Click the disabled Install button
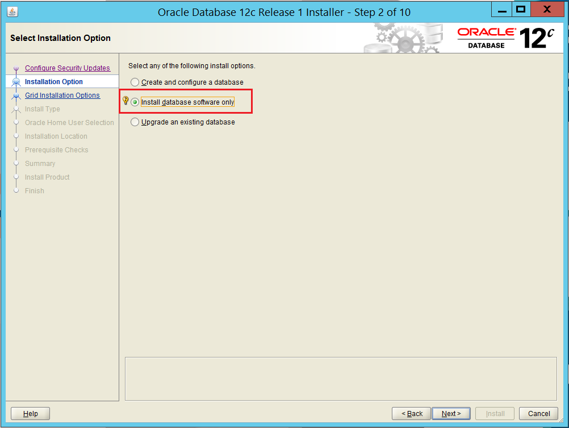 [x=495, y=413]
